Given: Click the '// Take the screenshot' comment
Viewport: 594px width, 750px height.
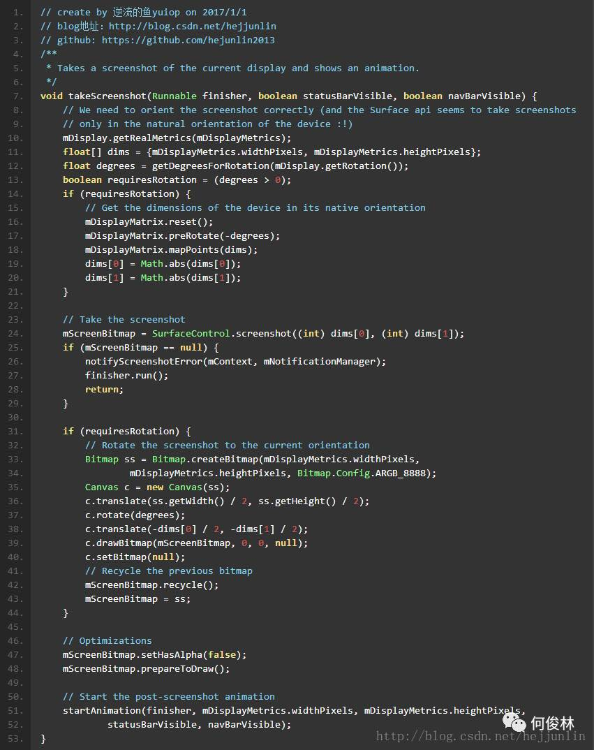Looking at the screenshot, I should coord(124,320).
